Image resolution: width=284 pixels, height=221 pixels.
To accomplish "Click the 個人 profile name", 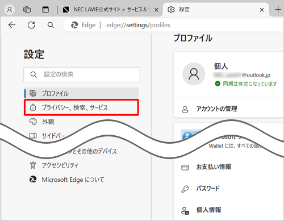I will pyautogui.click(x=221, y=66).
